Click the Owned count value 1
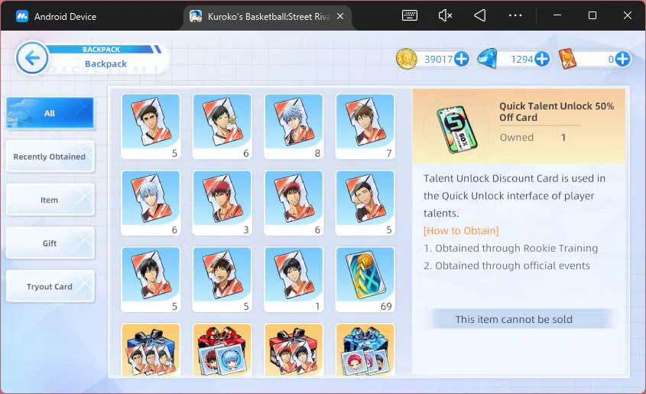The width and height of the screenshot is (646, 394). click(x=563, y=137)
